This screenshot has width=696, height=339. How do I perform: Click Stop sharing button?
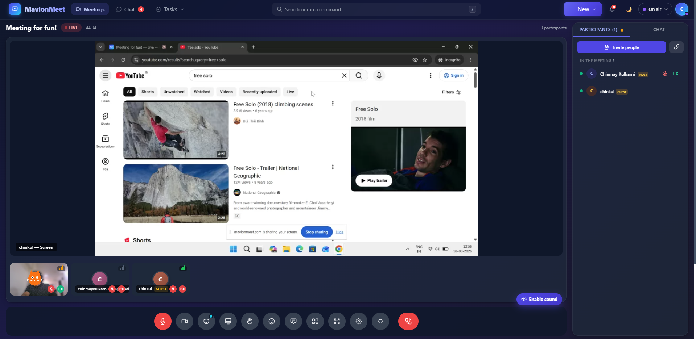pos(317,232)
